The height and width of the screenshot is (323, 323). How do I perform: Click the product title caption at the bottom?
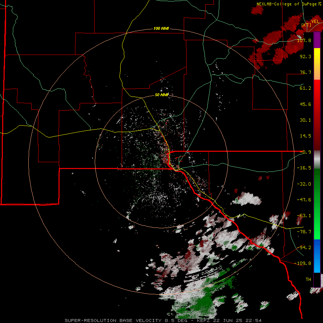coord(163,320)
